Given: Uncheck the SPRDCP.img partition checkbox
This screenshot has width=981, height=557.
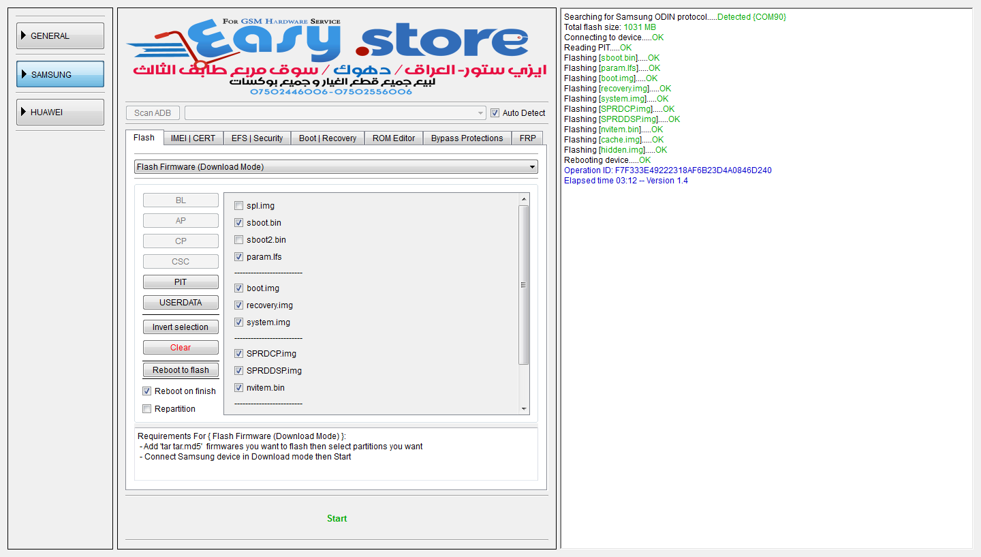Looking at the screenshot, I should coord(239,354).
